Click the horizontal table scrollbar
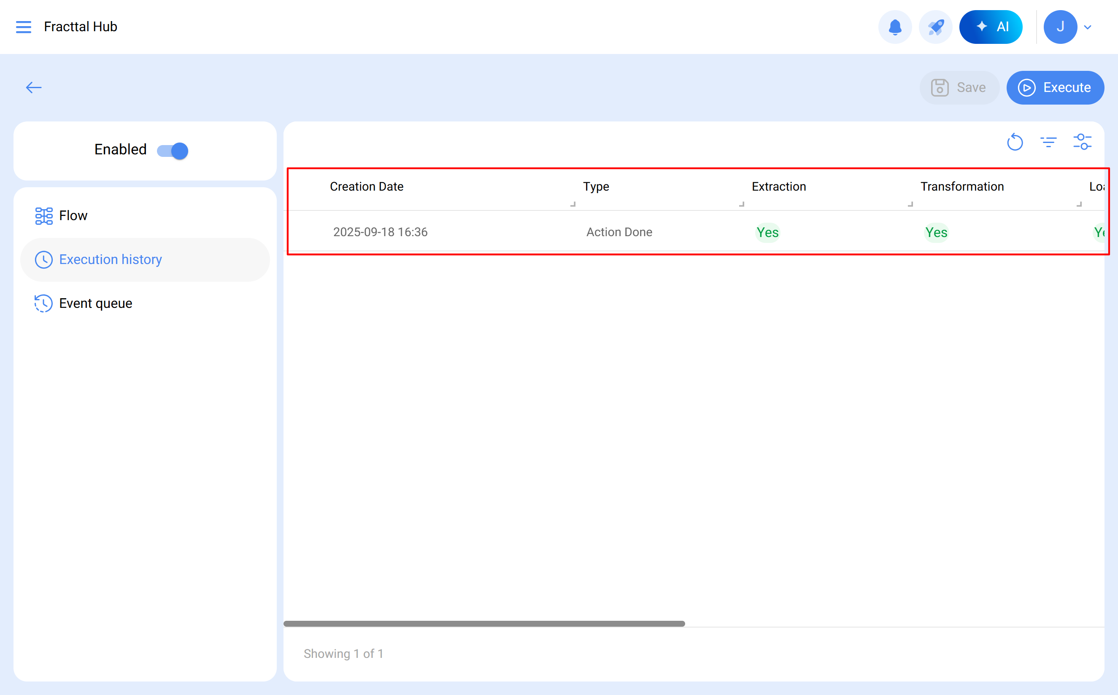This screenshot has width=1118, height=695. pyautogui.click(x=483, y=624)
